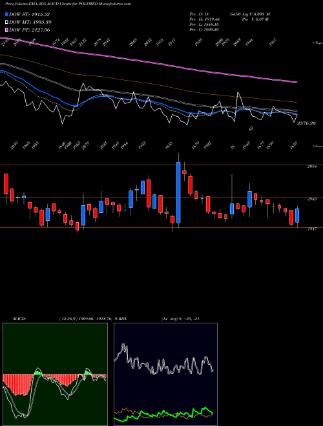The width and height of the screenshot is (323, 426).
Task: Click the blue DOW ST legend swatch
Action: (x=6, y=15)
